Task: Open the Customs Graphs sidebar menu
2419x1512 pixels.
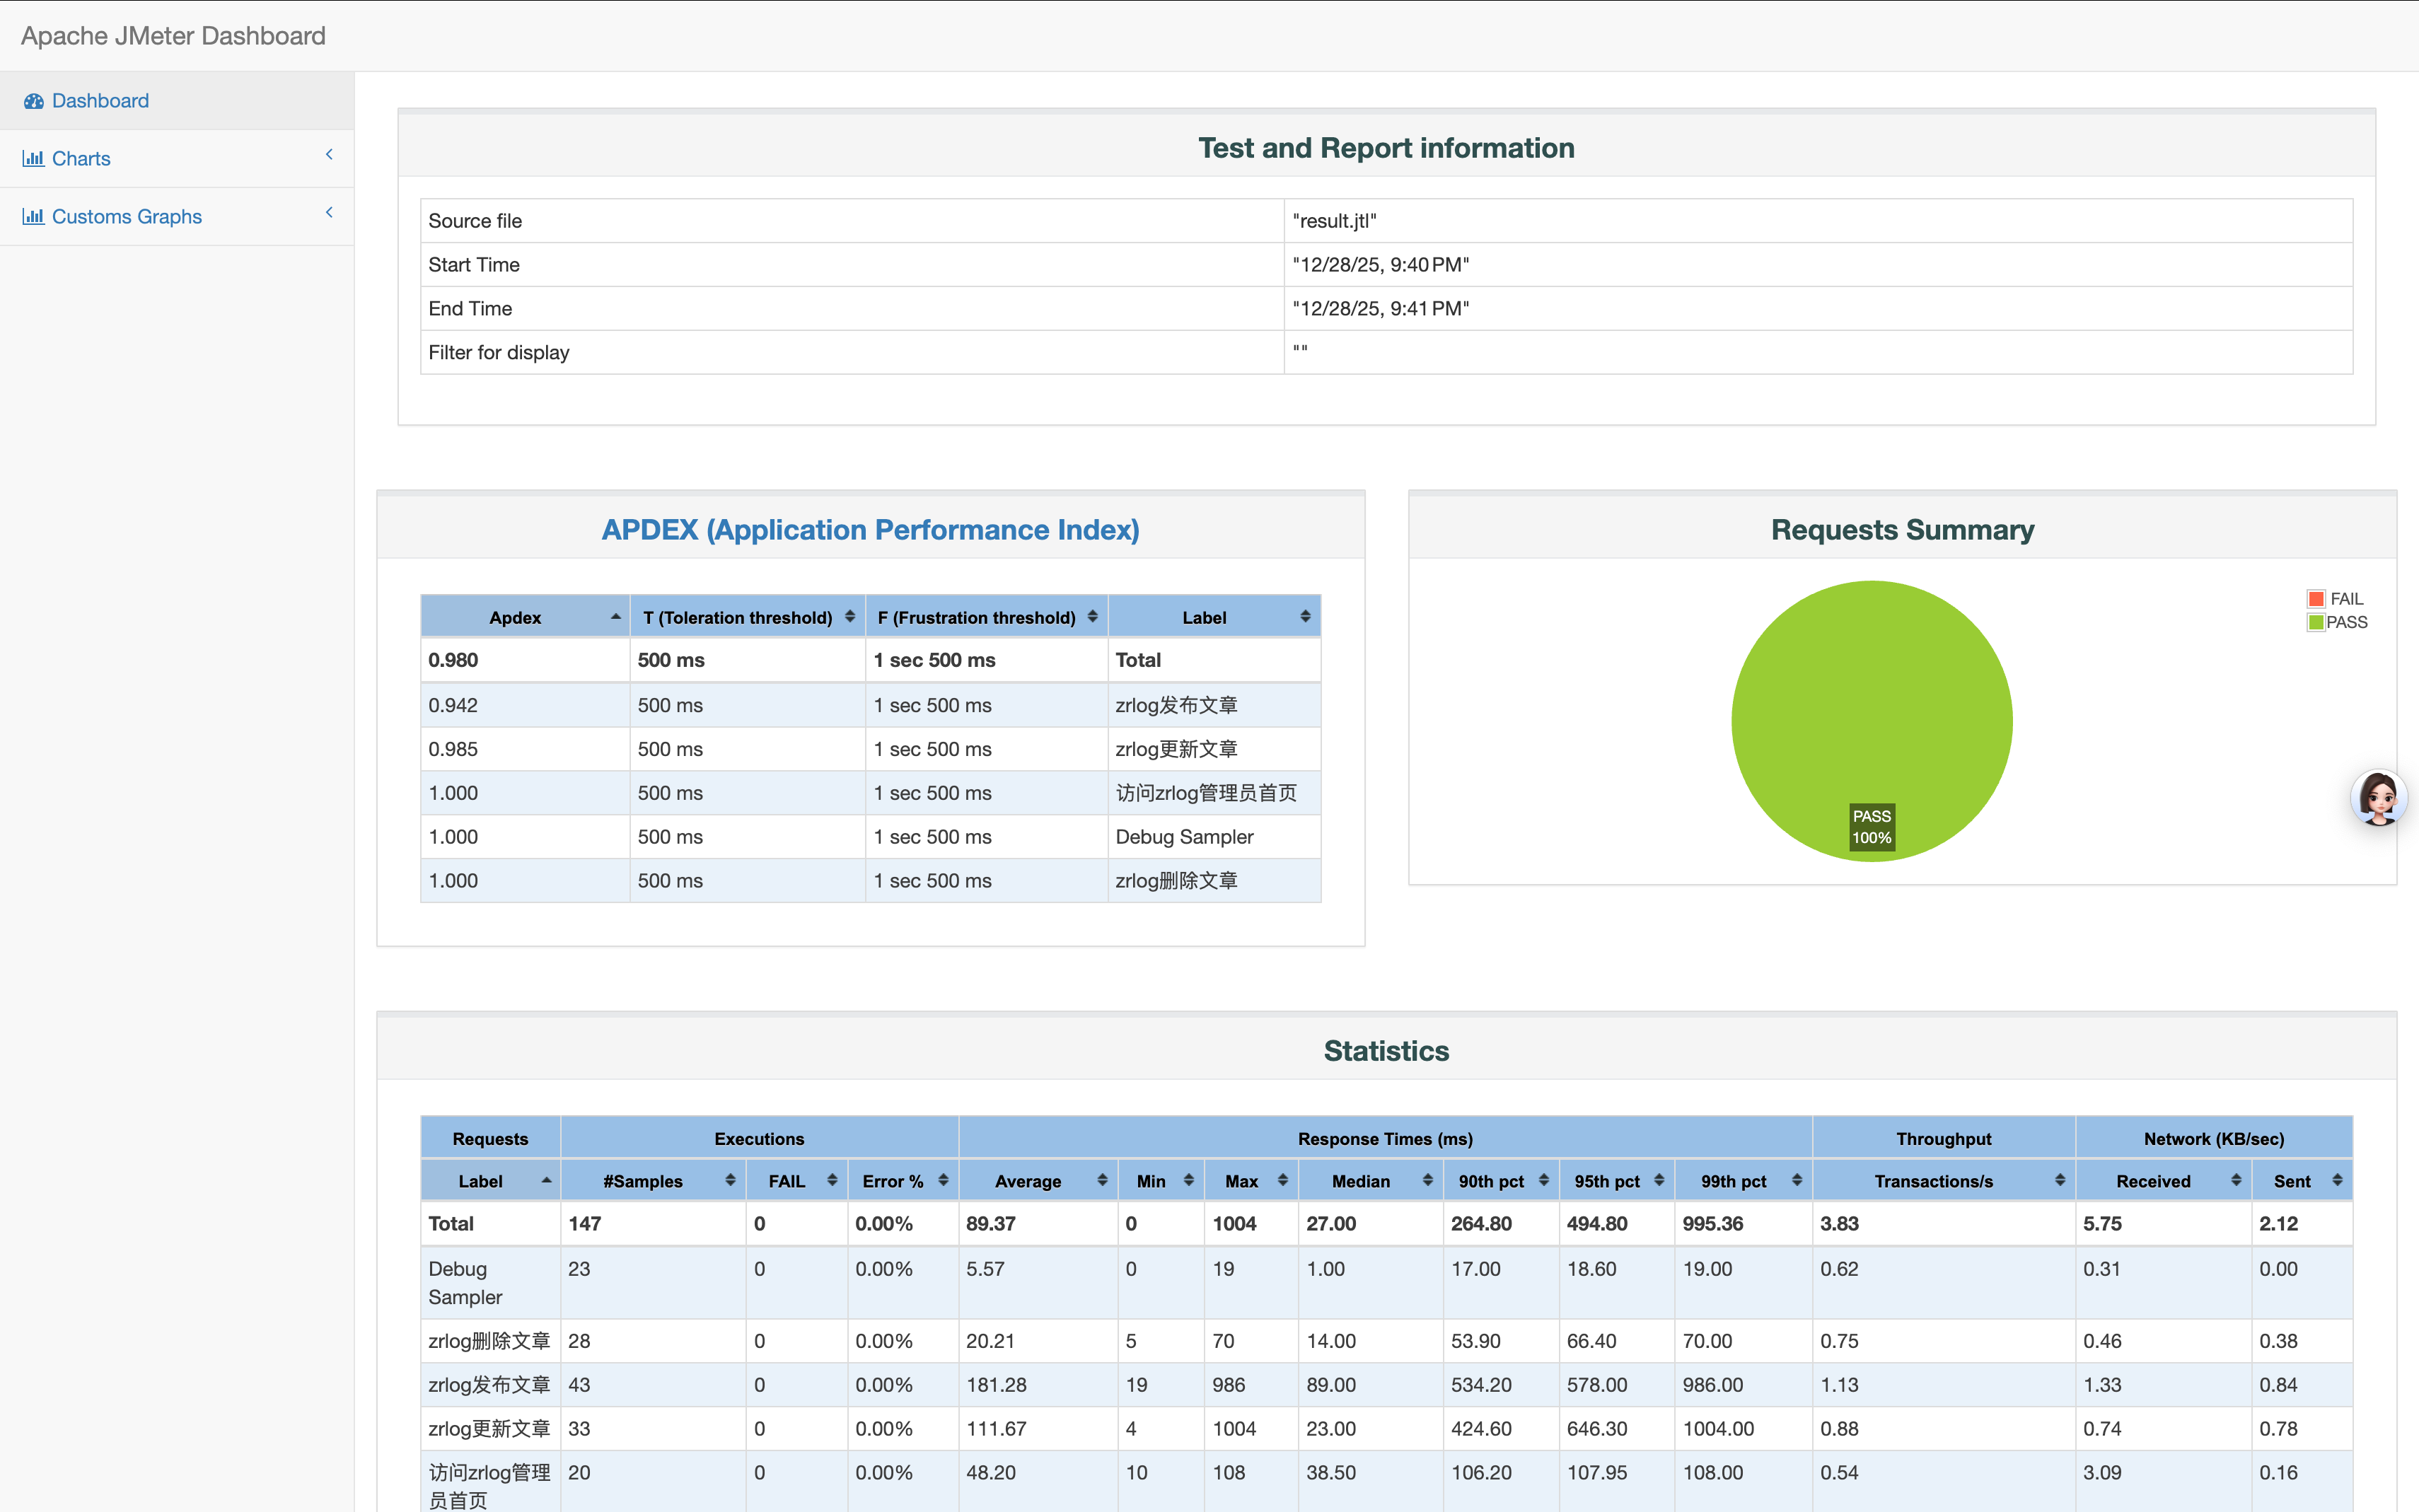Action: [x=126, y=217]
